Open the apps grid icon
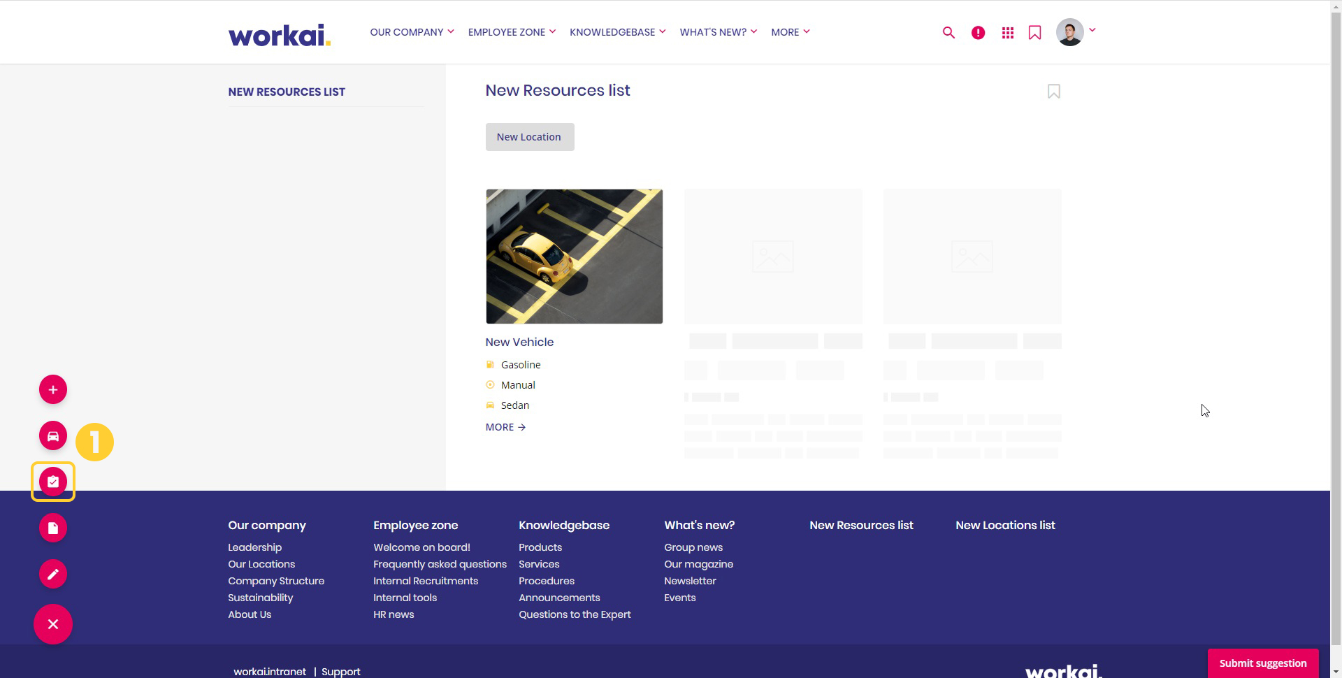The width and height of the screenshot is (1342, 678). click(x=1007, y=32)
